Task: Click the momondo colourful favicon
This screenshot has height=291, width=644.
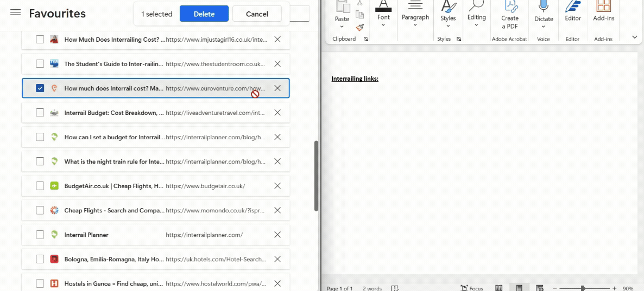Action: click(54, 210)
